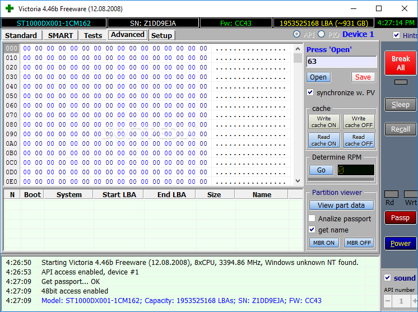Select the Advanced tab
This screenshot has width=418, height=312.
click(128, 35)
